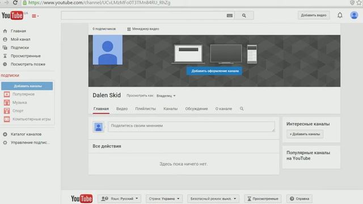
Task: Open the Безопасный режим dropdown
Action: pos(213,198)
